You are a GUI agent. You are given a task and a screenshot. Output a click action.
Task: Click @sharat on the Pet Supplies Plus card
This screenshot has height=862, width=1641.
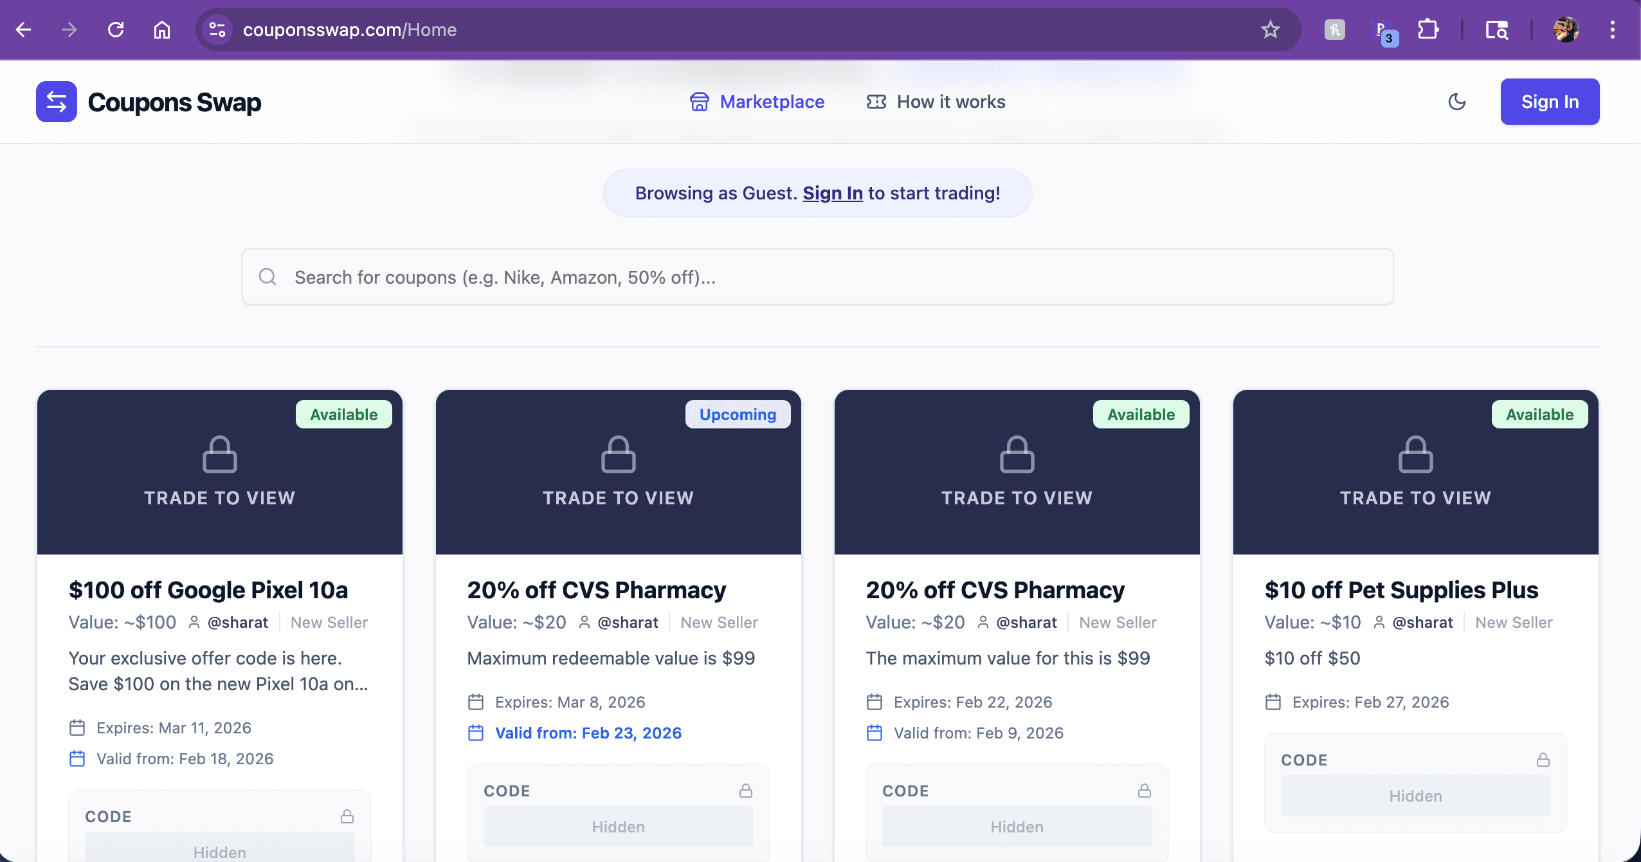coord(1422,622)
